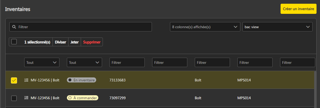Click the Filtrer input above Bolt column
The height and width of the screenshot is (108, 320).
coord(212,63)
